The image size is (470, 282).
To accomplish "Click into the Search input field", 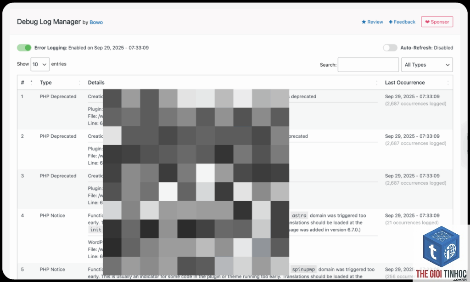I will pyautogui.click(x=368, y=65).
